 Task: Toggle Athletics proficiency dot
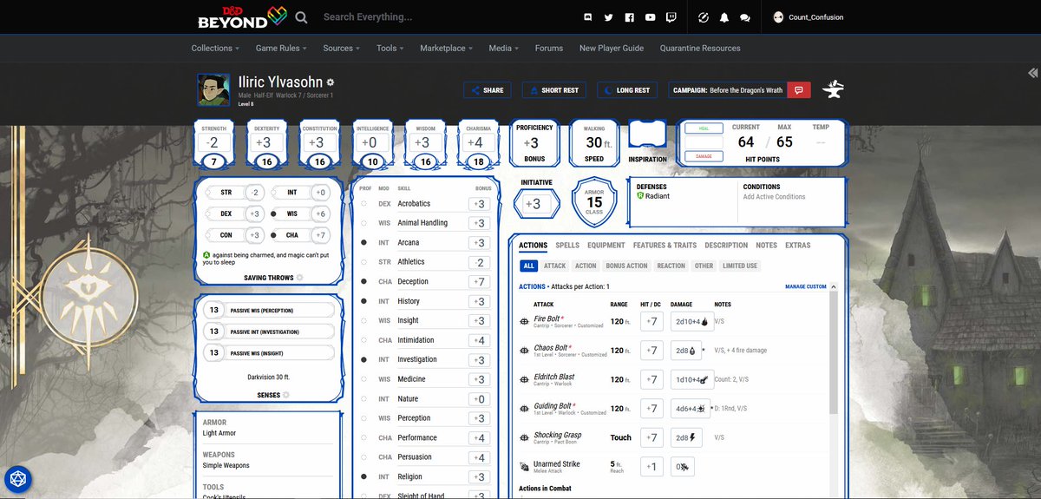point(363,262)
